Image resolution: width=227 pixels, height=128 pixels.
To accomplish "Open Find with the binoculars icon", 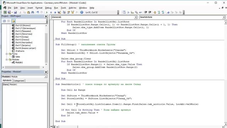I will tap(33, 12).
